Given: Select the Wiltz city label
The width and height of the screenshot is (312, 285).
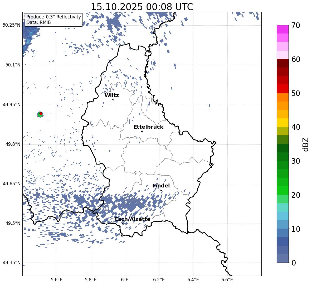Looking at the screenshot, I should click(112, 95).
